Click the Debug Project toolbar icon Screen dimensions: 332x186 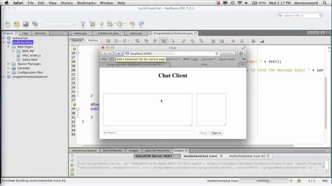point(110,24)
